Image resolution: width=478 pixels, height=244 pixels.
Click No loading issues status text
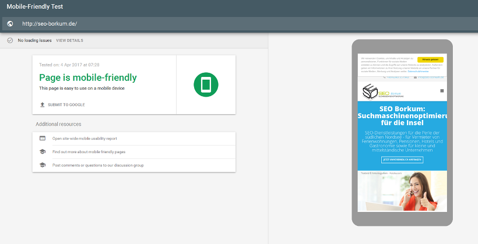(34, 41)
